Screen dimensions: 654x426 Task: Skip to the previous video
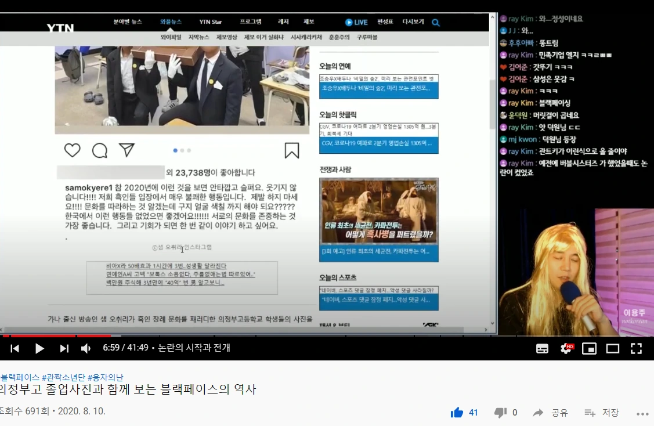(x=15, y=348)
